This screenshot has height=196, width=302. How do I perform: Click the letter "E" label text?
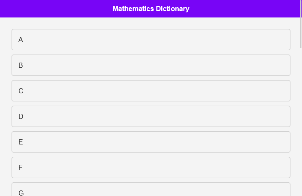[x=21, y=142]
